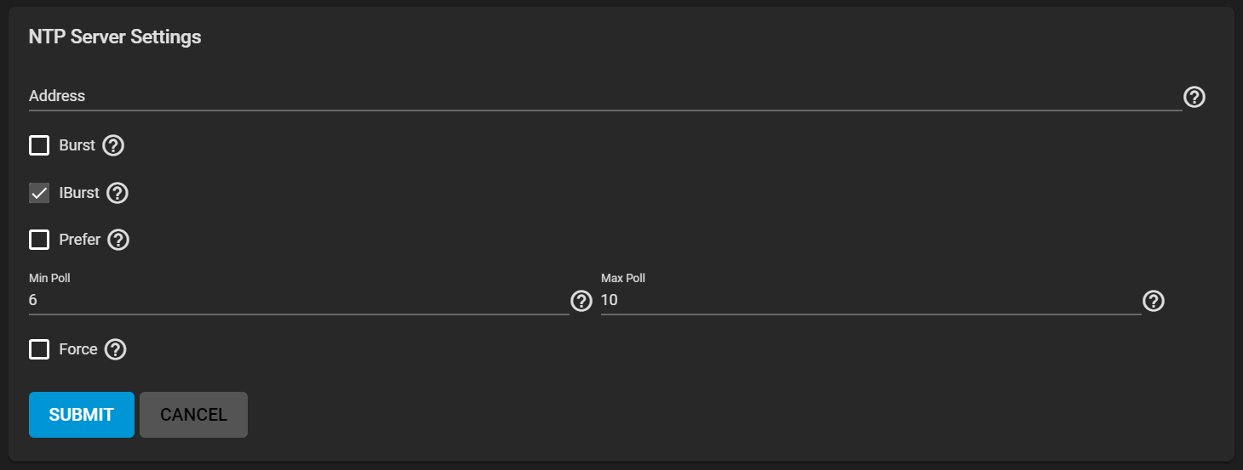1243x470 pixels.
Task: Click into the Max Poll value field
Action: pyautogui.click(x=868, y=301)
